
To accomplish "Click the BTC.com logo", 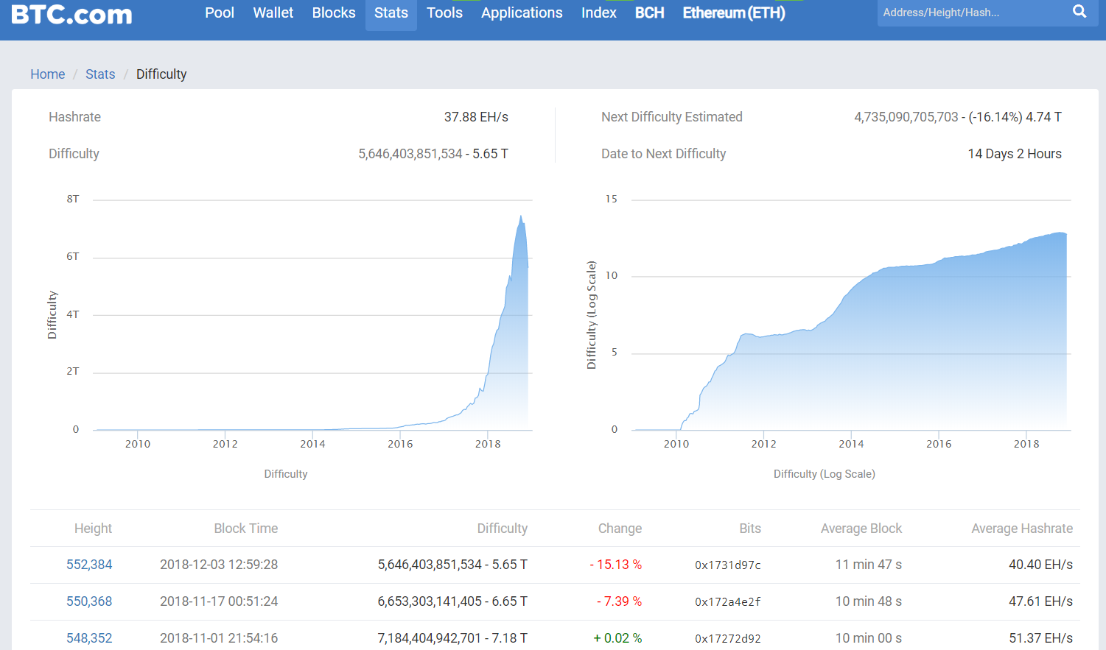I will click(71, 14).
